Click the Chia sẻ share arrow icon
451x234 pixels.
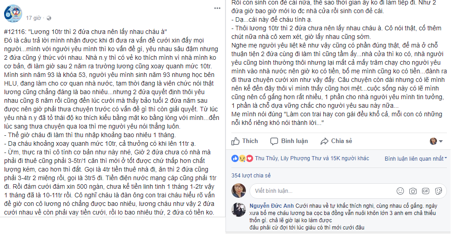[x=324, y=141]
